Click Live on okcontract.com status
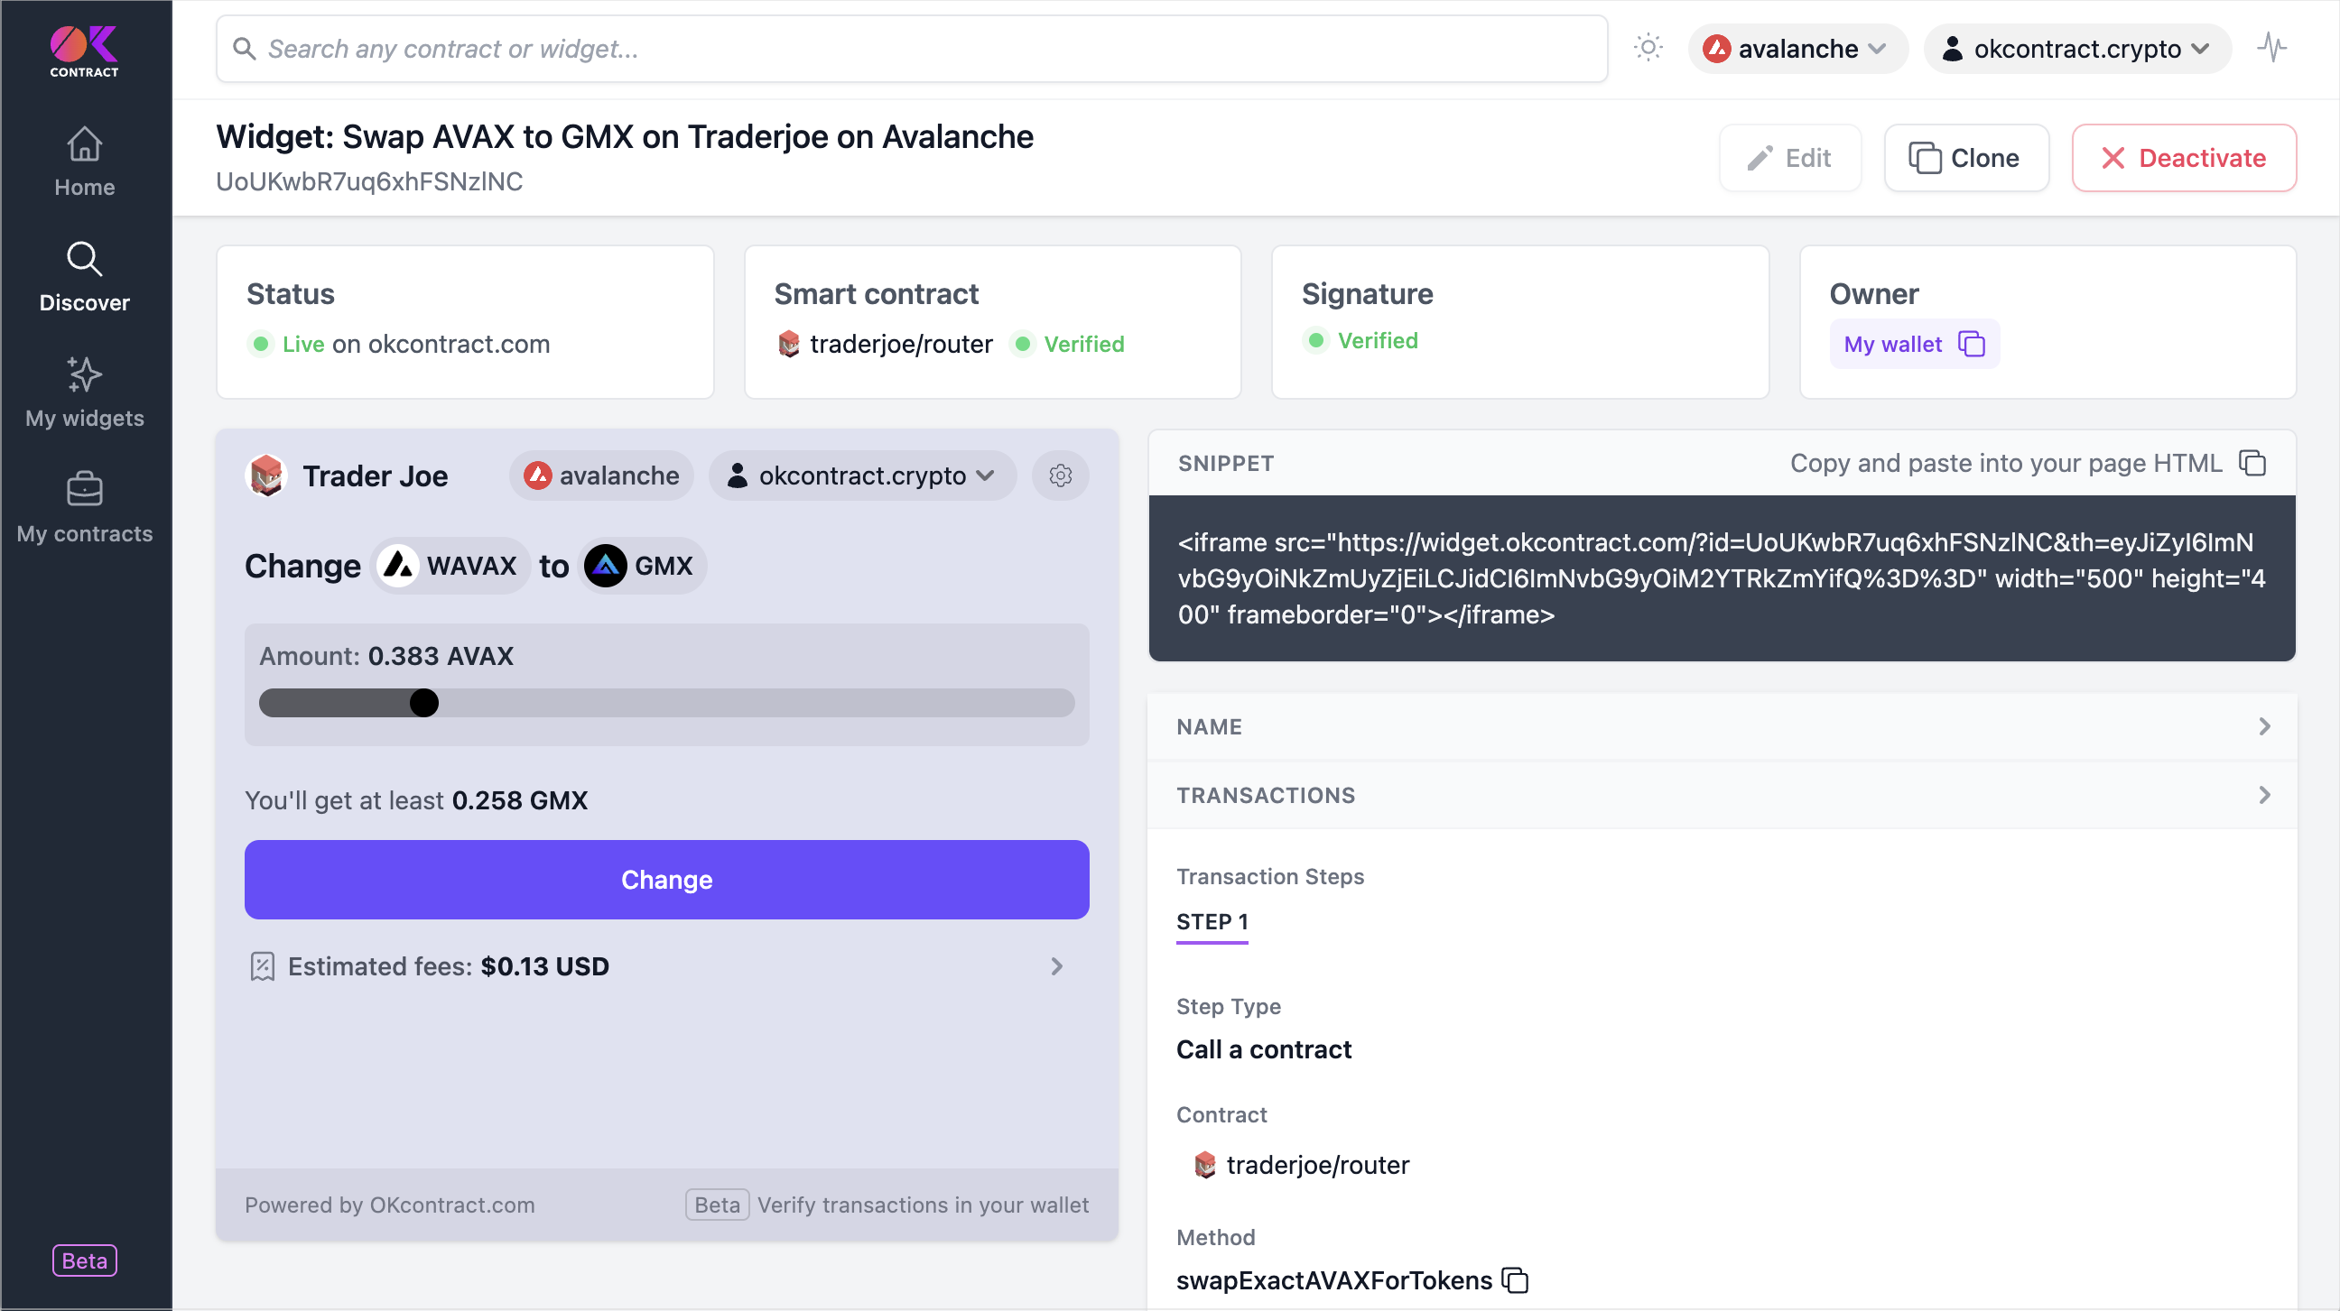The image size is (2340, 1311). point(399,344)
